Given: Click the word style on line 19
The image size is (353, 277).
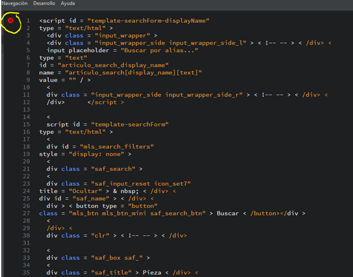Looking at the screenshot, I should coord(48,154).
